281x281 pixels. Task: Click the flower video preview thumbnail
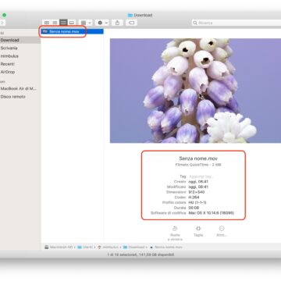[195, 91]
